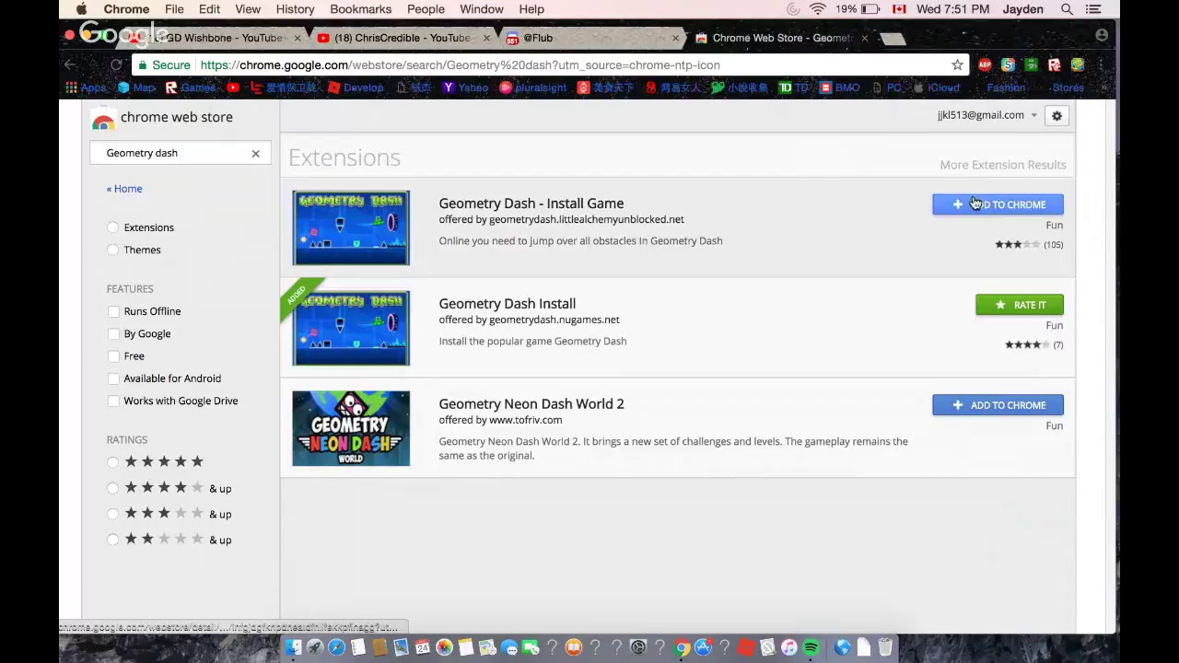This screenshot has width=1179, height=663.
Task: Select the five-star rating filter
Action: 113,462
